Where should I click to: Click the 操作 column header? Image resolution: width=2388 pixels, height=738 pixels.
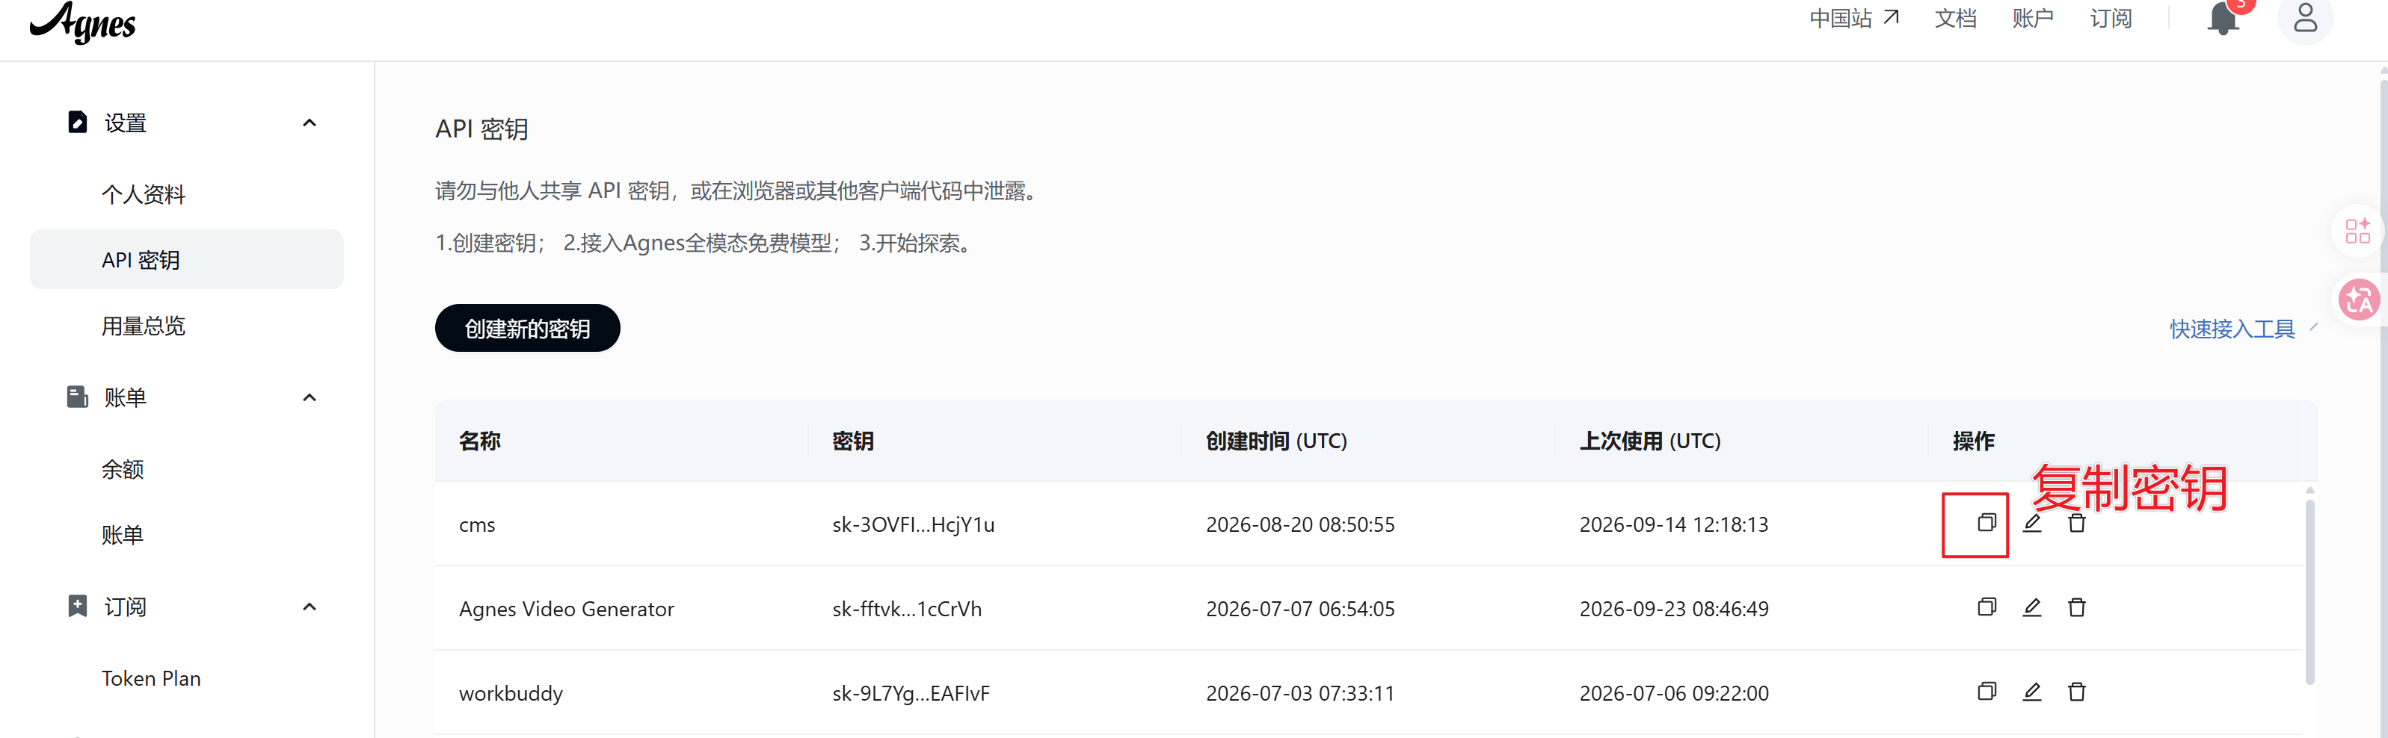[1974, 441]
